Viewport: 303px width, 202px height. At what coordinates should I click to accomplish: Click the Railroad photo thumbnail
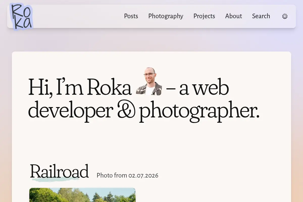click(x=82, y=195)
